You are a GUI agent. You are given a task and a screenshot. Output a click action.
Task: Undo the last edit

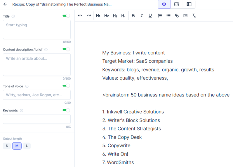pyautogui.click(x=80, y=16)
